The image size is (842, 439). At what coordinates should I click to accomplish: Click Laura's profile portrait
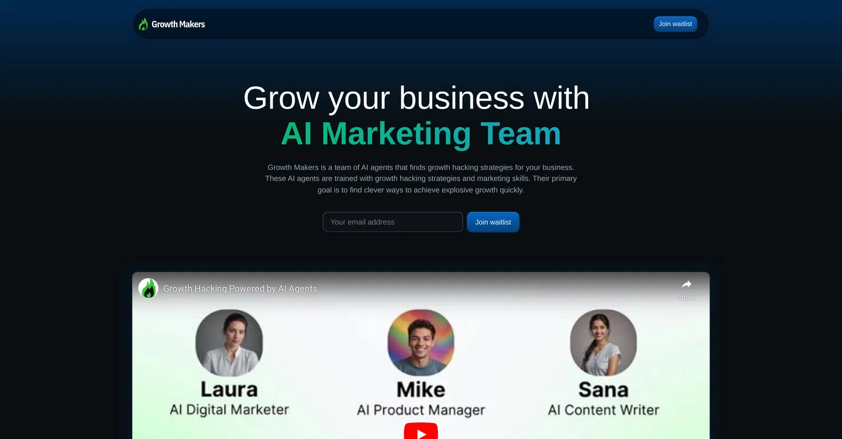click(229, 343)
